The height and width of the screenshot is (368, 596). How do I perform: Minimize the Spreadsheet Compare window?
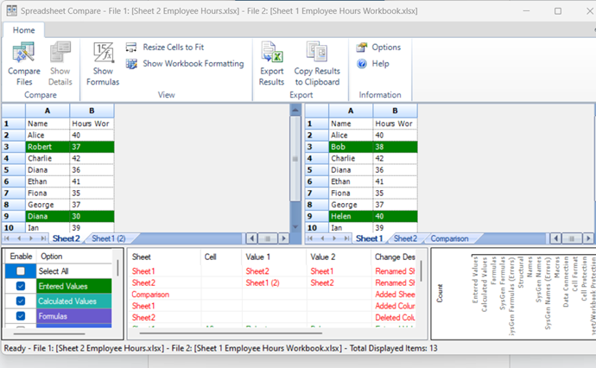tap(526, 11)
